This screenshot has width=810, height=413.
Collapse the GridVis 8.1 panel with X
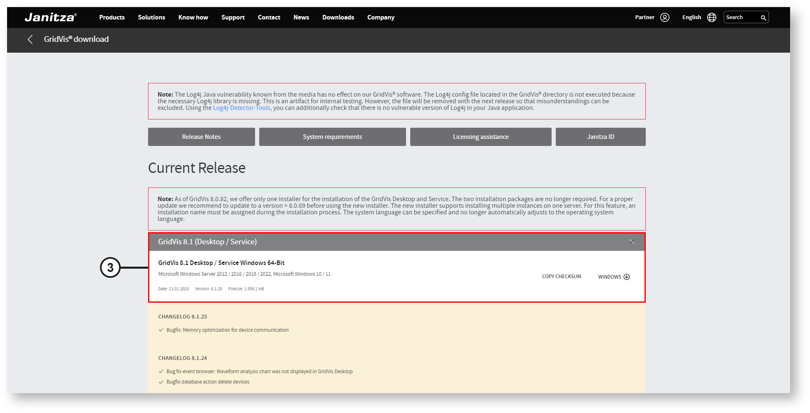click(x=632, y=242)
